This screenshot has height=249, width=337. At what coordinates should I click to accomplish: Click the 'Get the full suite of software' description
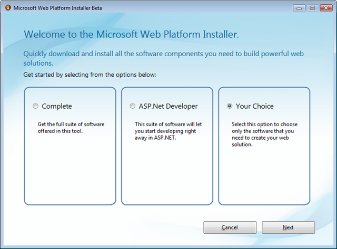tap(71, 128)
